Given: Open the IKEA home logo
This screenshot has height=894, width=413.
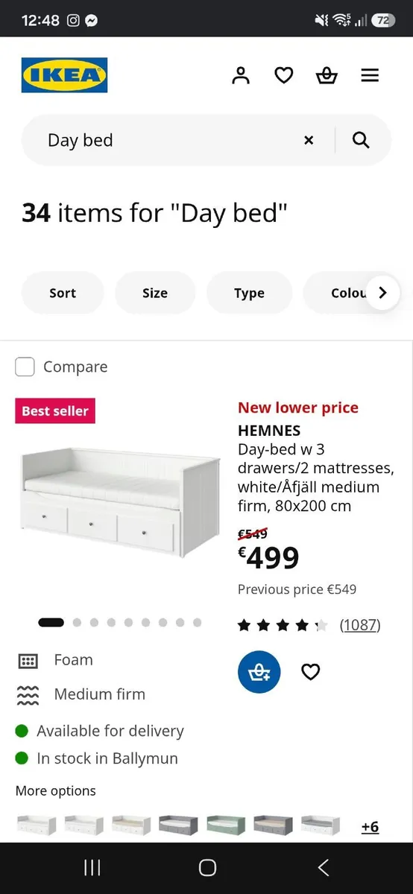Looking at the screenshot, I should [65, 75].
